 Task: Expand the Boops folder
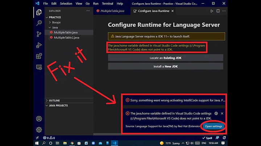50,22
